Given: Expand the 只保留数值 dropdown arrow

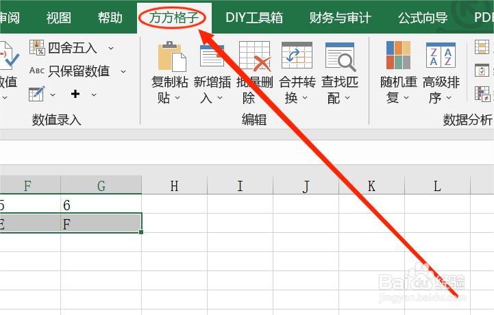Looking at the screenshot, I should [123, 72].
